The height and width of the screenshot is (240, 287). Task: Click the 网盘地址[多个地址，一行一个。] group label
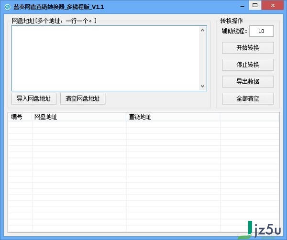click(54, 21)
